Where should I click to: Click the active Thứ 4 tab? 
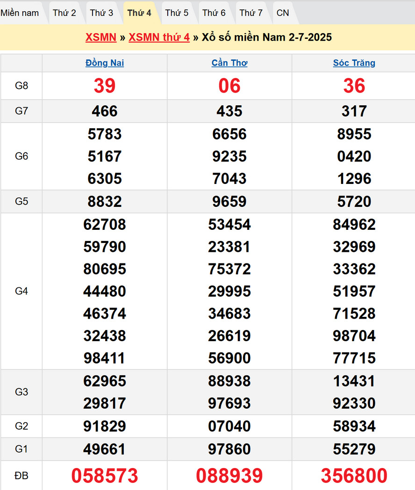(139, 13)
